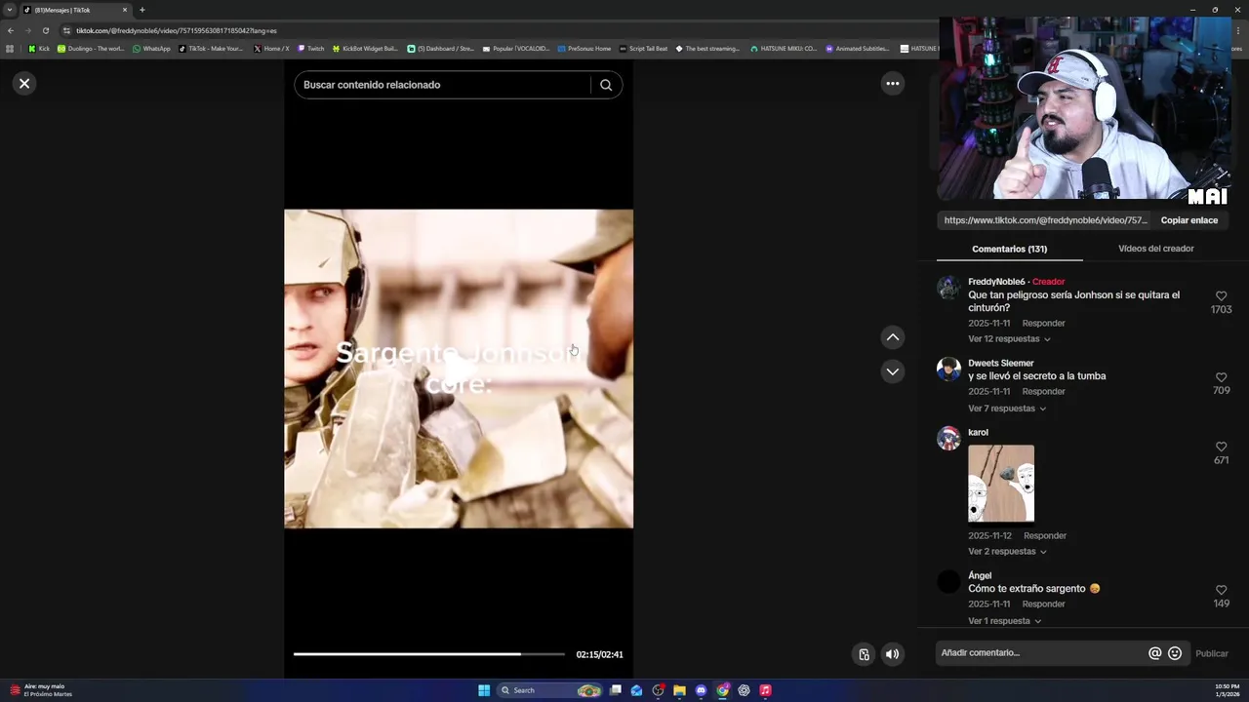Open Dweets Sleemer's profile avatar
1249x702 pixels.
click(x=948, y=369)
